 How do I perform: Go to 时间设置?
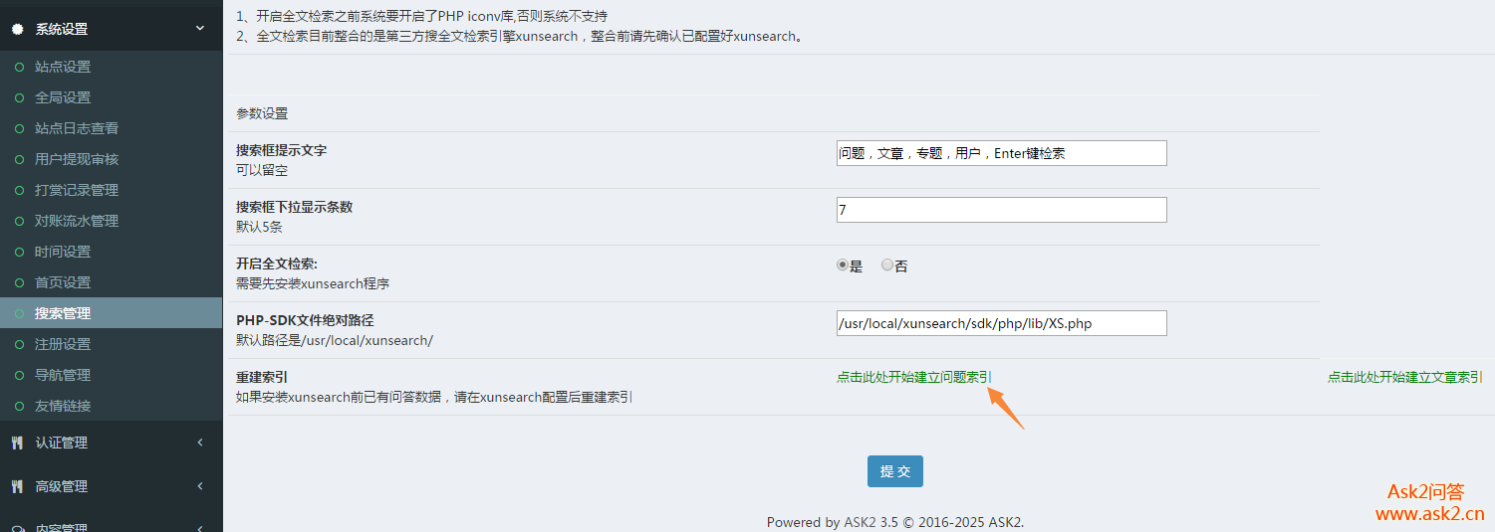click(63, 252)
